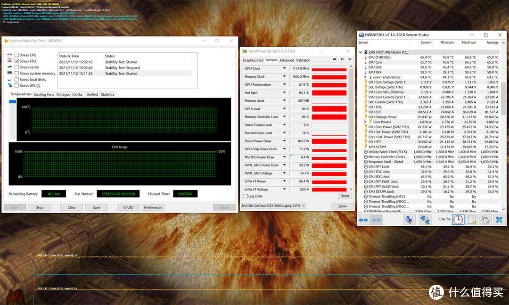Uncheck the Stress FPU checkbox
Image resolution: width=509 pixels, height=305 pixels.
point(17,61)
